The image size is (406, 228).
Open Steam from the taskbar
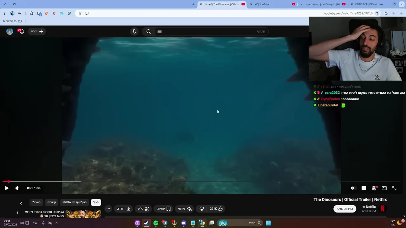tap(146, 223)
